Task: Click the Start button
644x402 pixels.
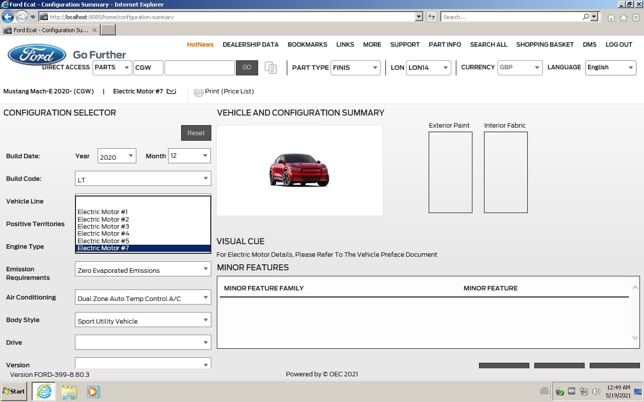Action: pyautogui.click(x=14, y=391)
